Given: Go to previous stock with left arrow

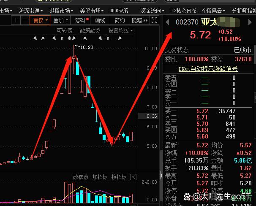Looking at the screenshot, I should coord(167,22).
